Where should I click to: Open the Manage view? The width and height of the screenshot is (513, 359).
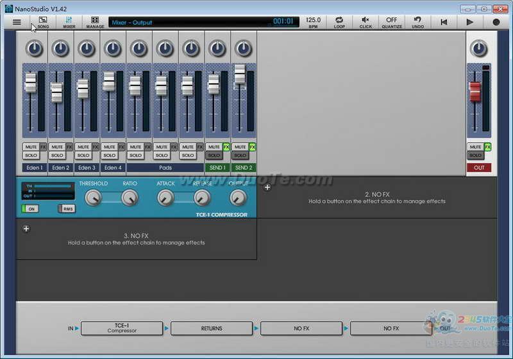[95, 22]
